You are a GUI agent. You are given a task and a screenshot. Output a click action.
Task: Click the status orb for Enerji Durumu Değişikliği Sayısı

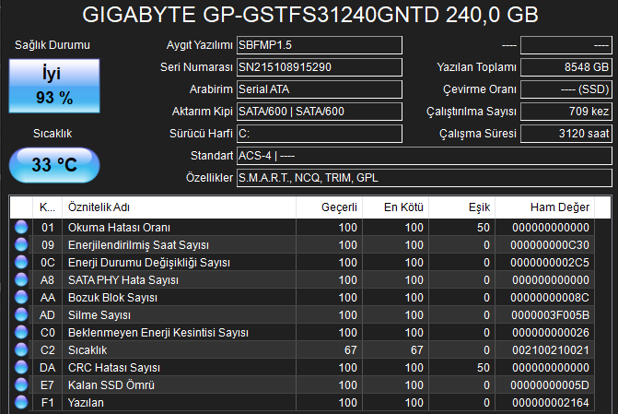(21, 263)
